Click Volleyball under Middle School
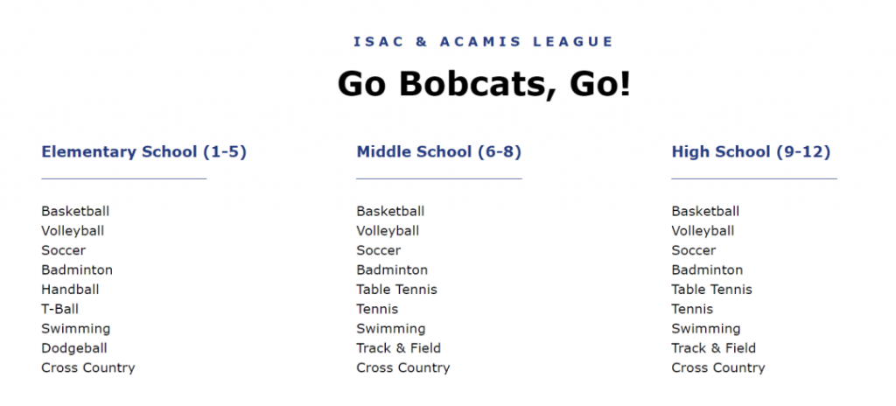 [388, 230]
